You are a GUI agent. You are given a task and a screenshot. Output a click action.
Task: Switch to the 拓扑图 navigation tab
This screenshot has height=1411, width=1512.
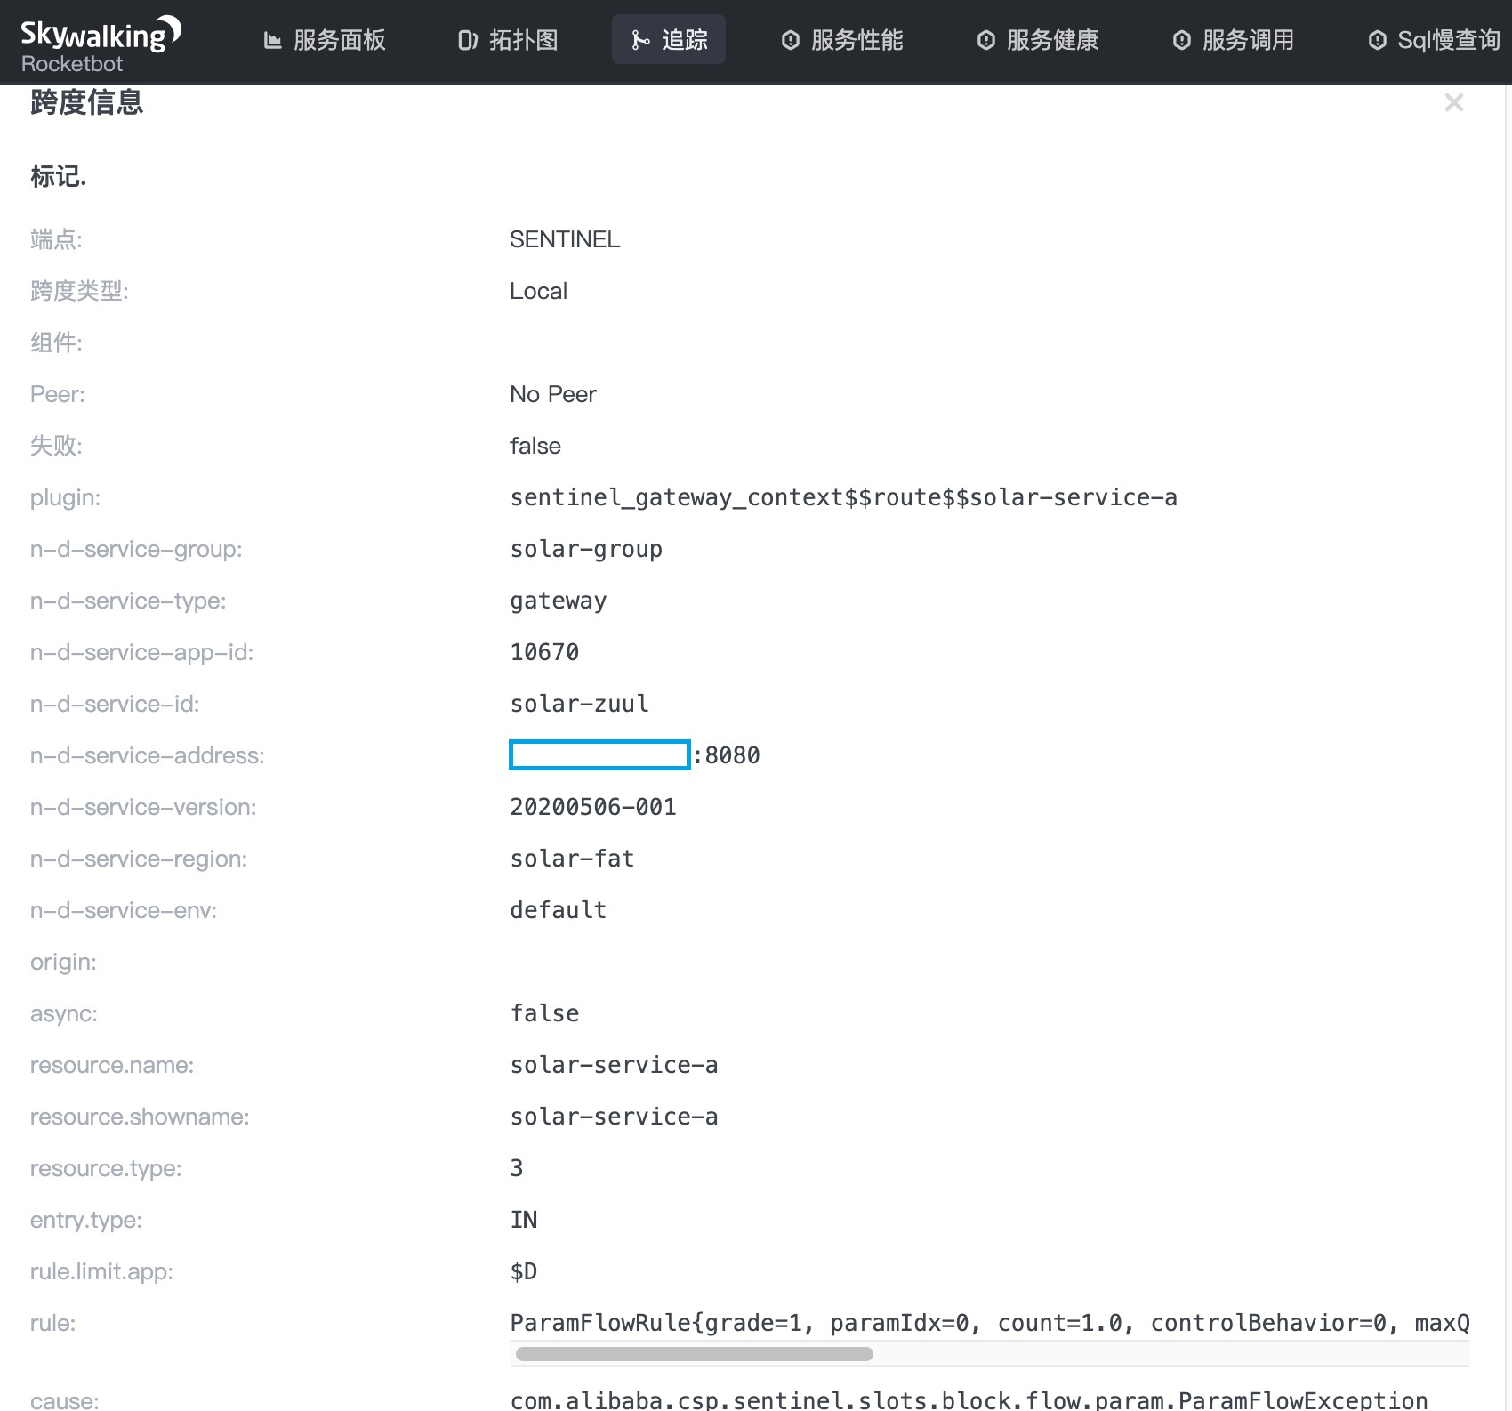click(523, 40)
